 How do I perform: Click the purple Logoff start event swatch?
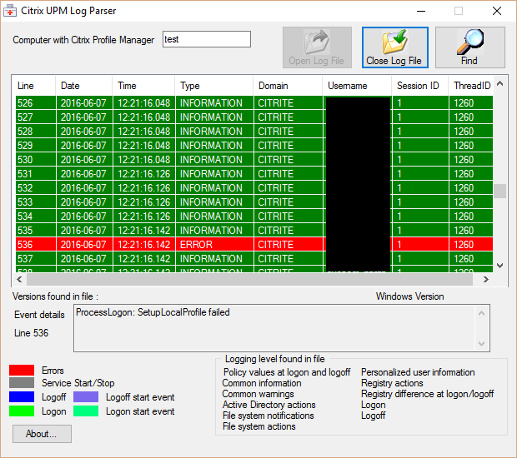tap(86, 396)
